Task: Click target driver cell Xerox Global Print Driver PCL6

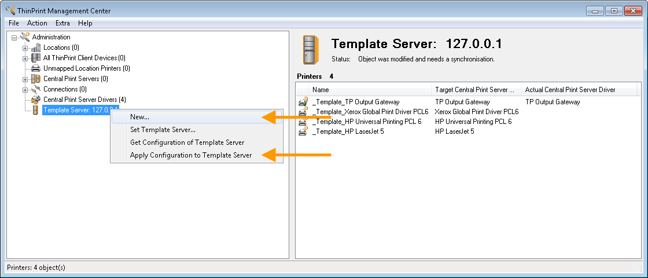Action: tap(477, 112)
